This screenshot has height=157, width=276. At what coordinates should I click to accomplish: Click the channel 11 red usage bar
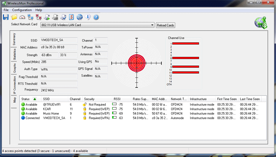186,73
